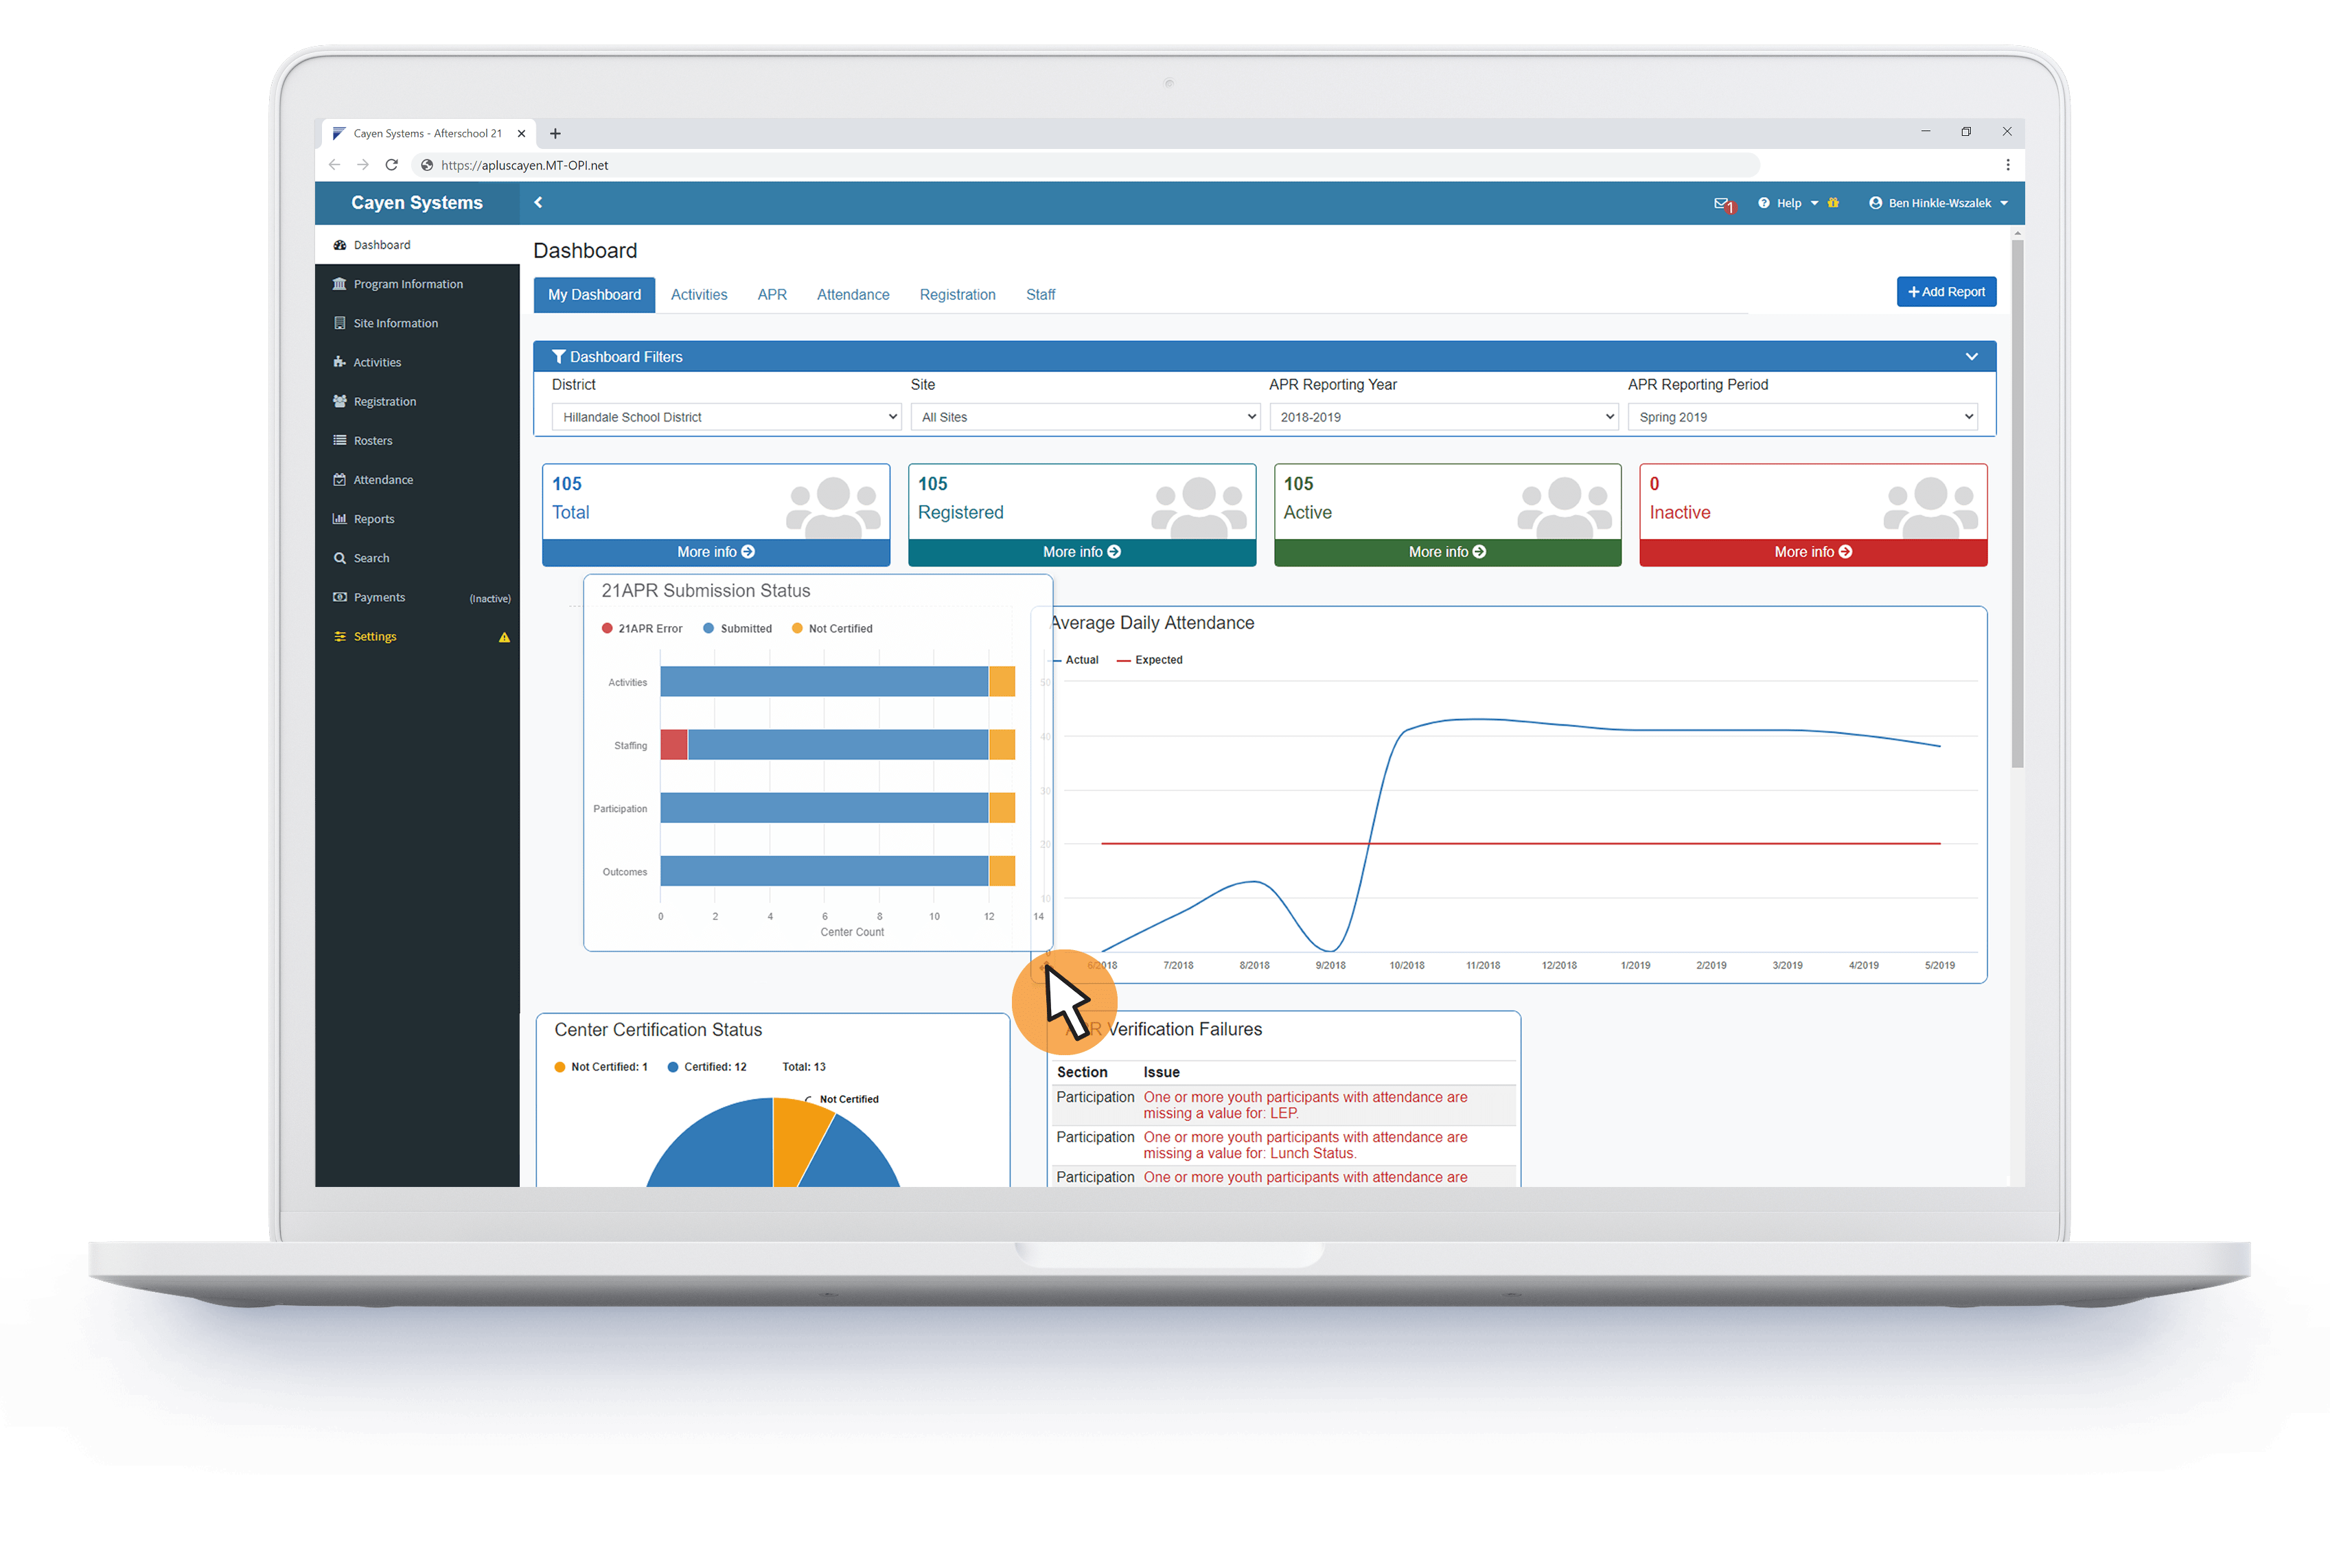
Task: Open the District dropdown for Hillandale School District
Action: coord(726,417)
